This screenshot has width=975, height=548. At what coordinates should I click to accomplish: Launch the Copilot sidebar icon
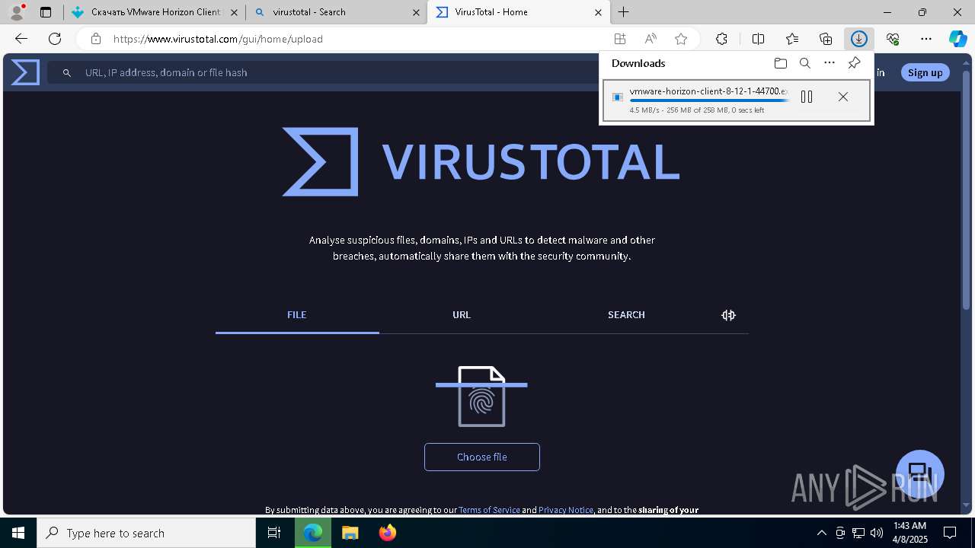tap(958, 39)
